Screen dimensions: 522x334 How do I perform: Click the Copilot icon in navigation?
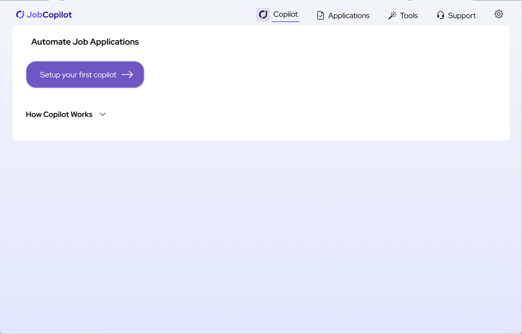(x=263, y=15)
